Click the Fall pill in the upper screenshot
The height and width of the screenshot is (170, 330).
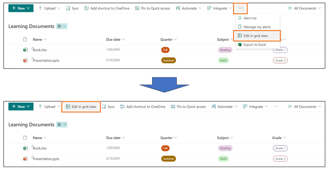pyautogui.click(x=166, y=50)
